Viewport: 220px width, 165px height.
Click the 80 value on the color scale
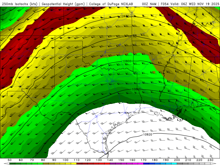(x=43, y=160)
